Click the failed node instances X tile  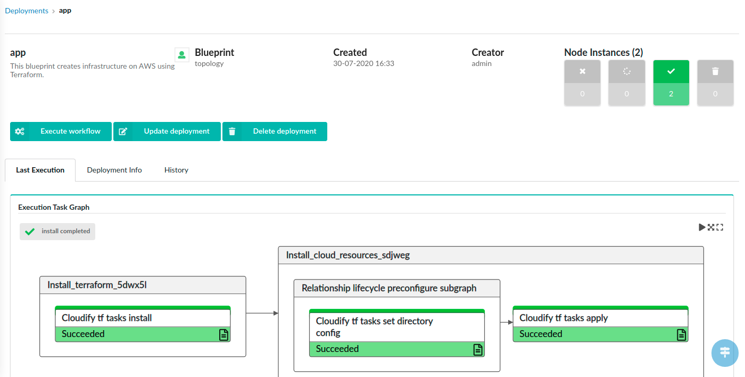tap(582, 83)
